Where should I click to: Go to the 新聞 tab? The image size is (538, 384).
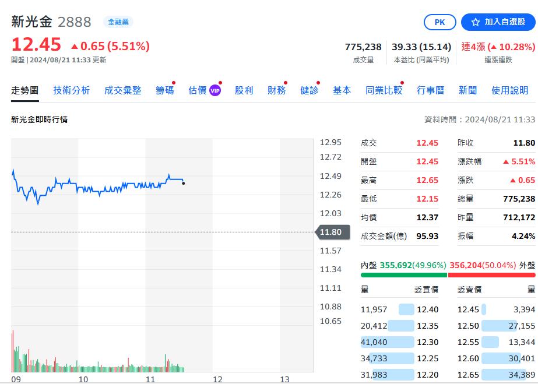(x=468, y=90)
